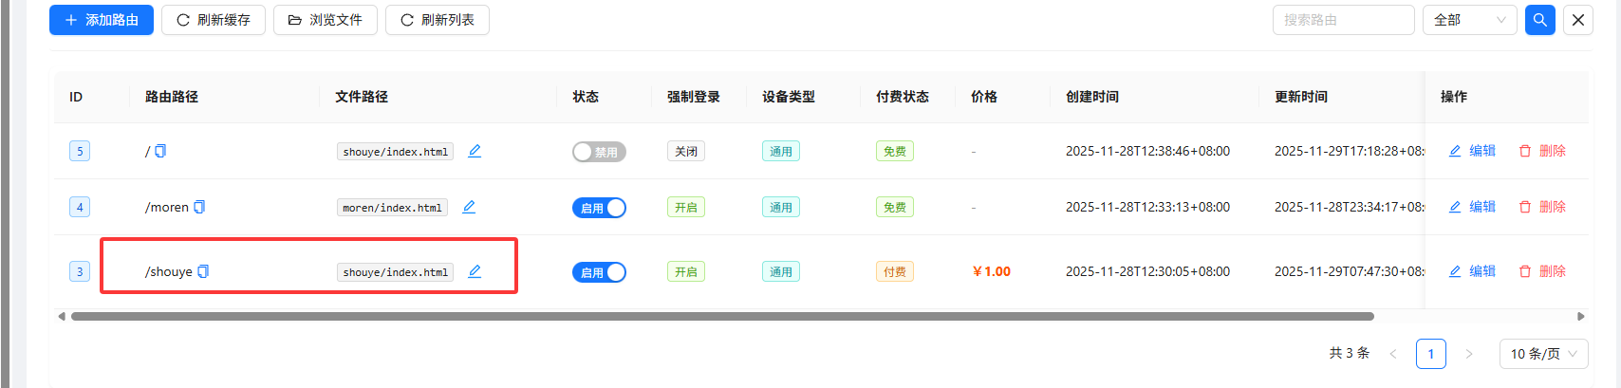Edit file path moren/index.html with pencil icon

pos(469,207)
